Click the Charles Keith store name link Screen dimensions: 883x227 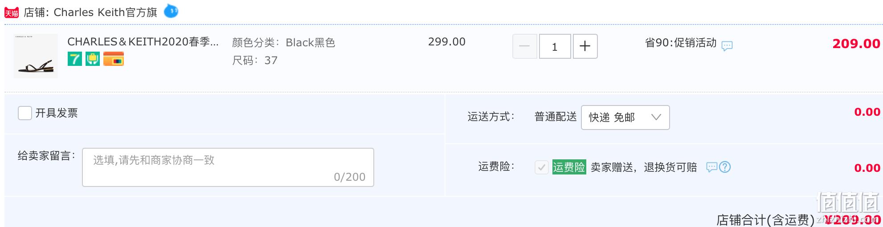(106, 12)
